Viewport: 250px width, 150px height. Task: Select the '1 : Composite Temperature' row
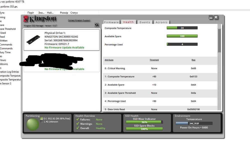click(x=160, y=77)
